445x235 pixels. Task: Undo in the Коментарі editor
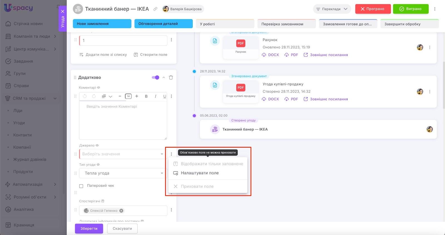coord(85,96)
